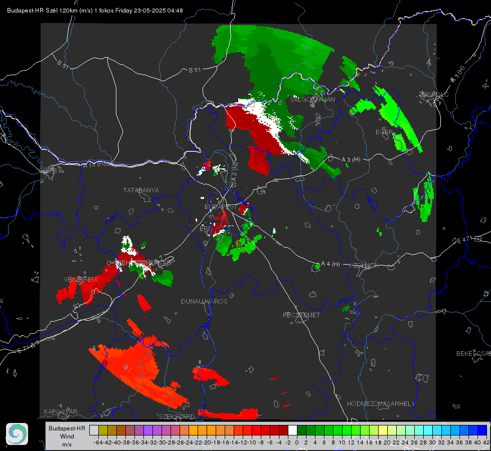Click the BÉKÉSCSABA city label
This screenshot has height=451, width=491.
473,354
